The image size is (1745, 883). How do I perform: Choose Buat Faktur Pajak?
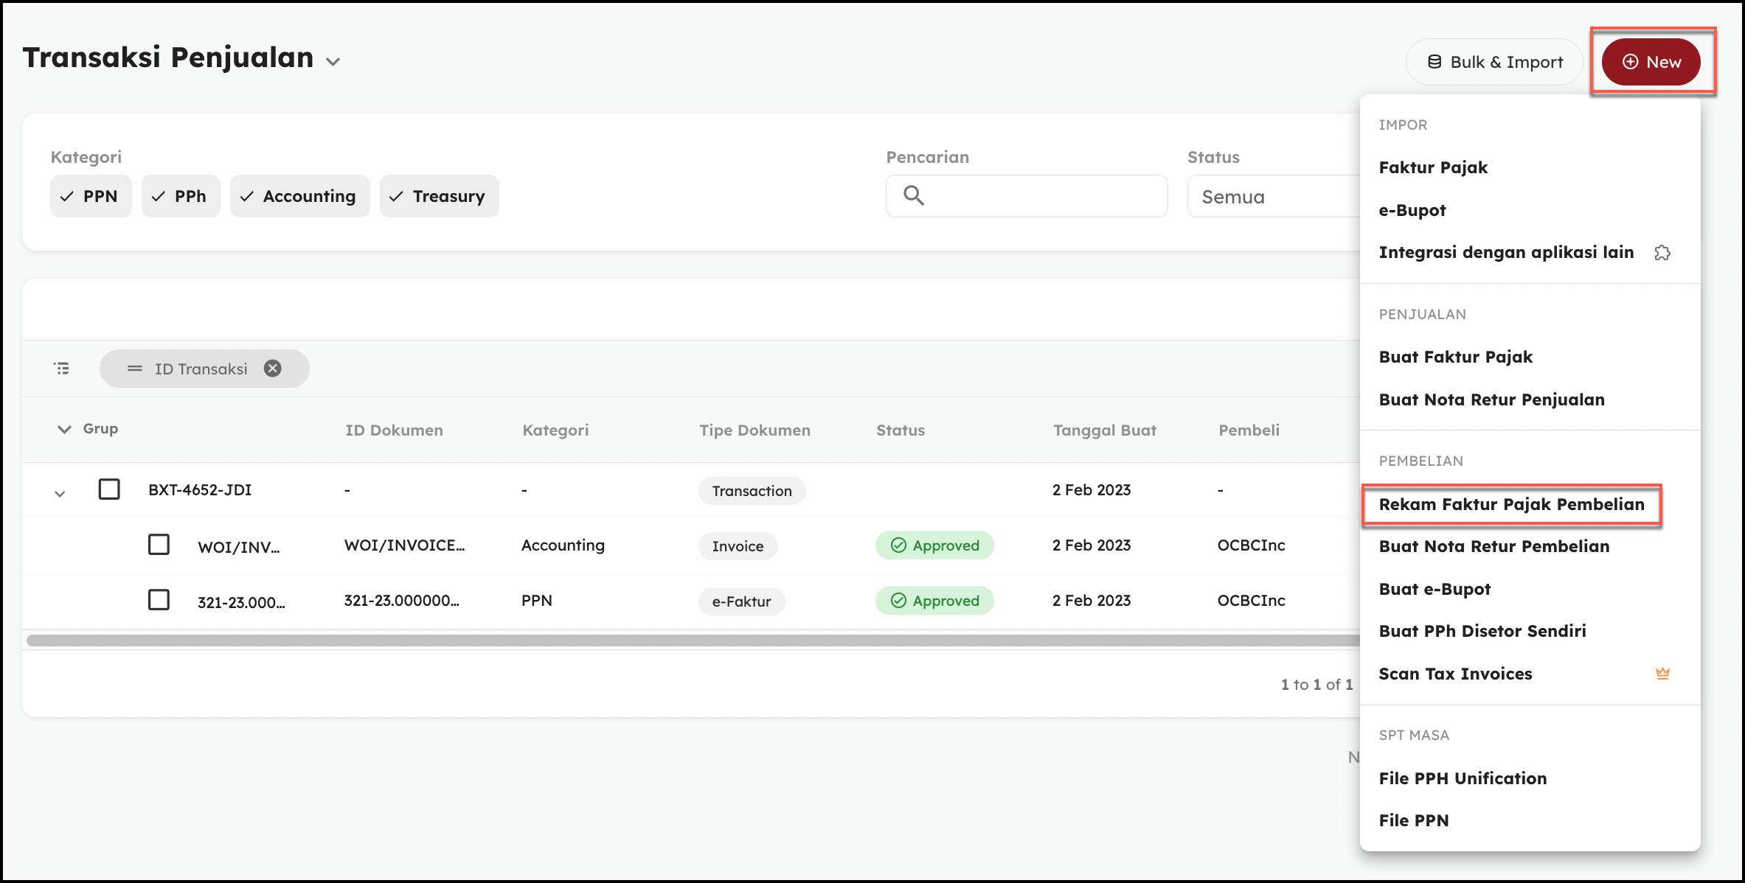[x=1456, y=357]
